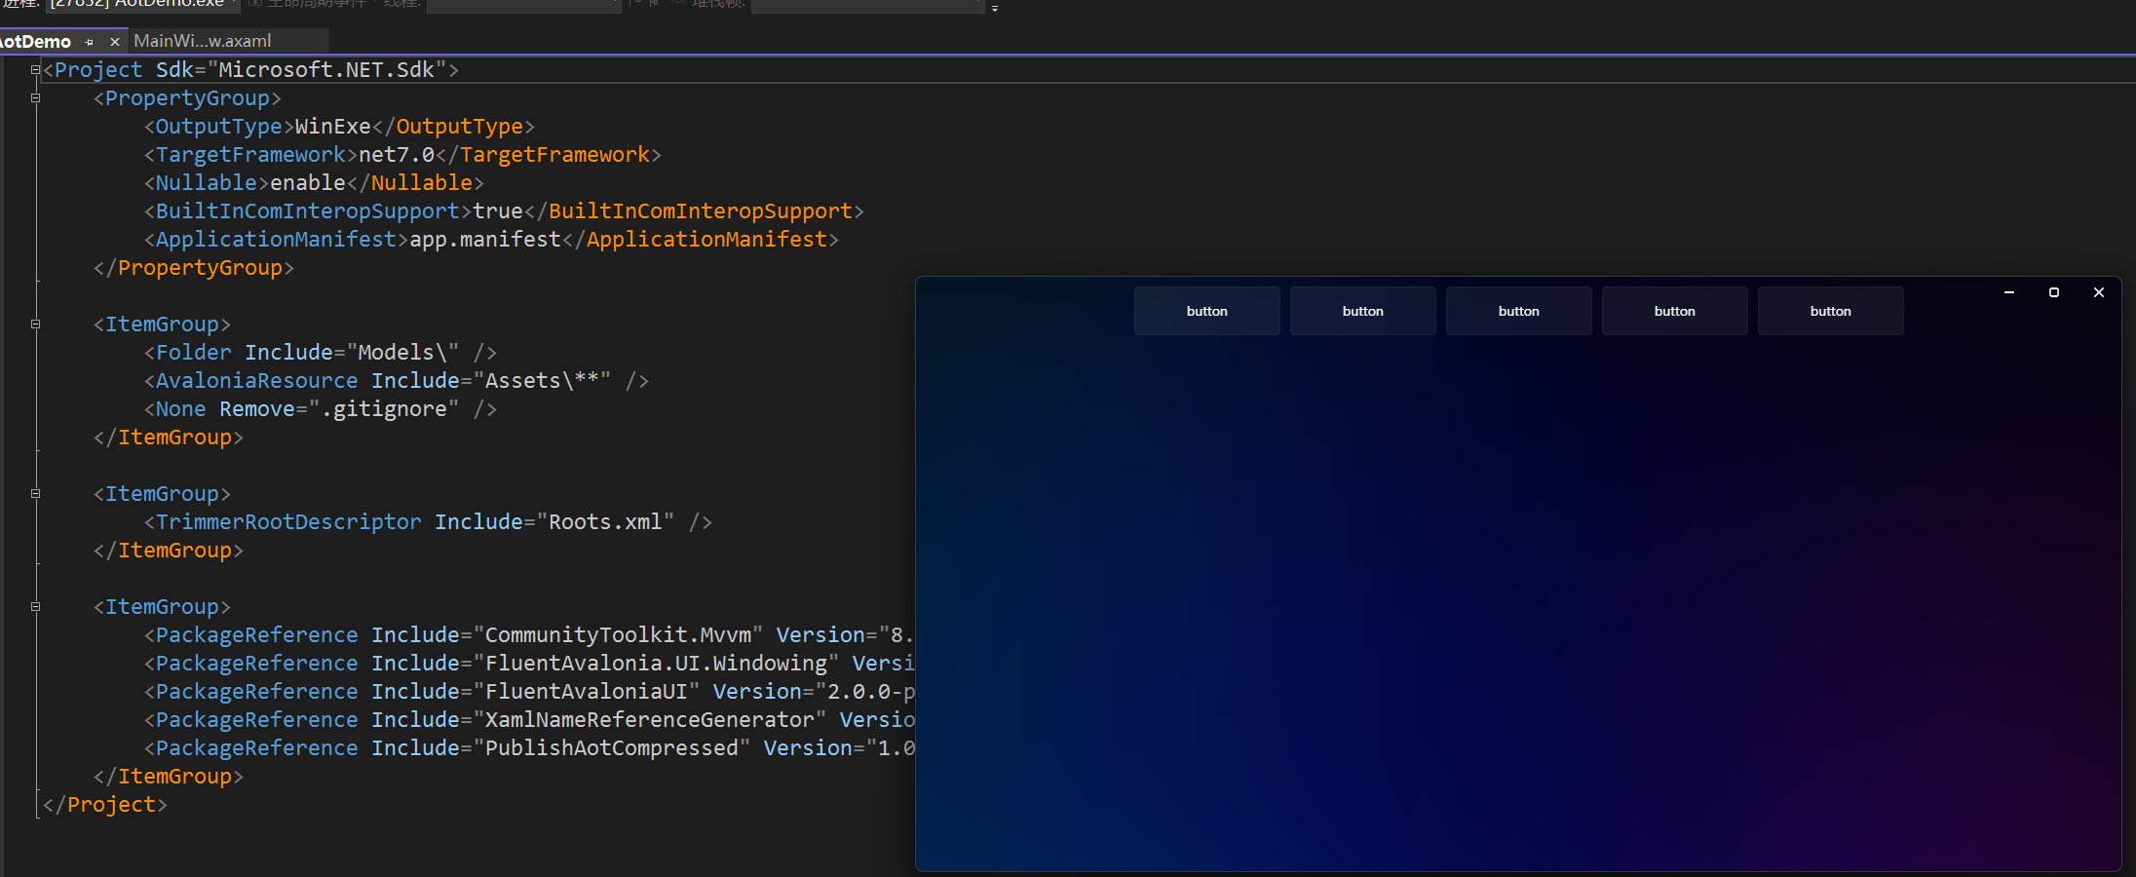
Task: Pin the AotDemo document tab
Action: coord(89,42)
